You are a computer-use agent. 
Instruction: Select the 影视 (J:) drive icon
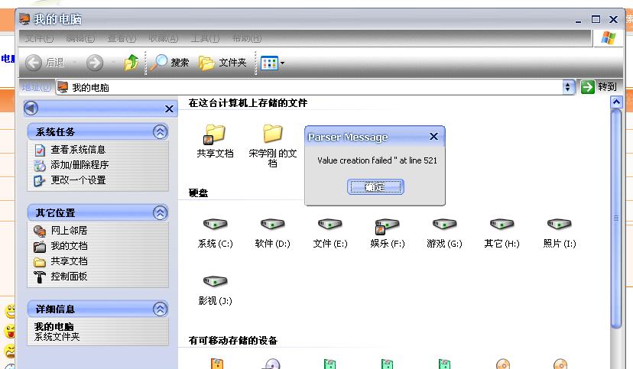tap(215, 281)
